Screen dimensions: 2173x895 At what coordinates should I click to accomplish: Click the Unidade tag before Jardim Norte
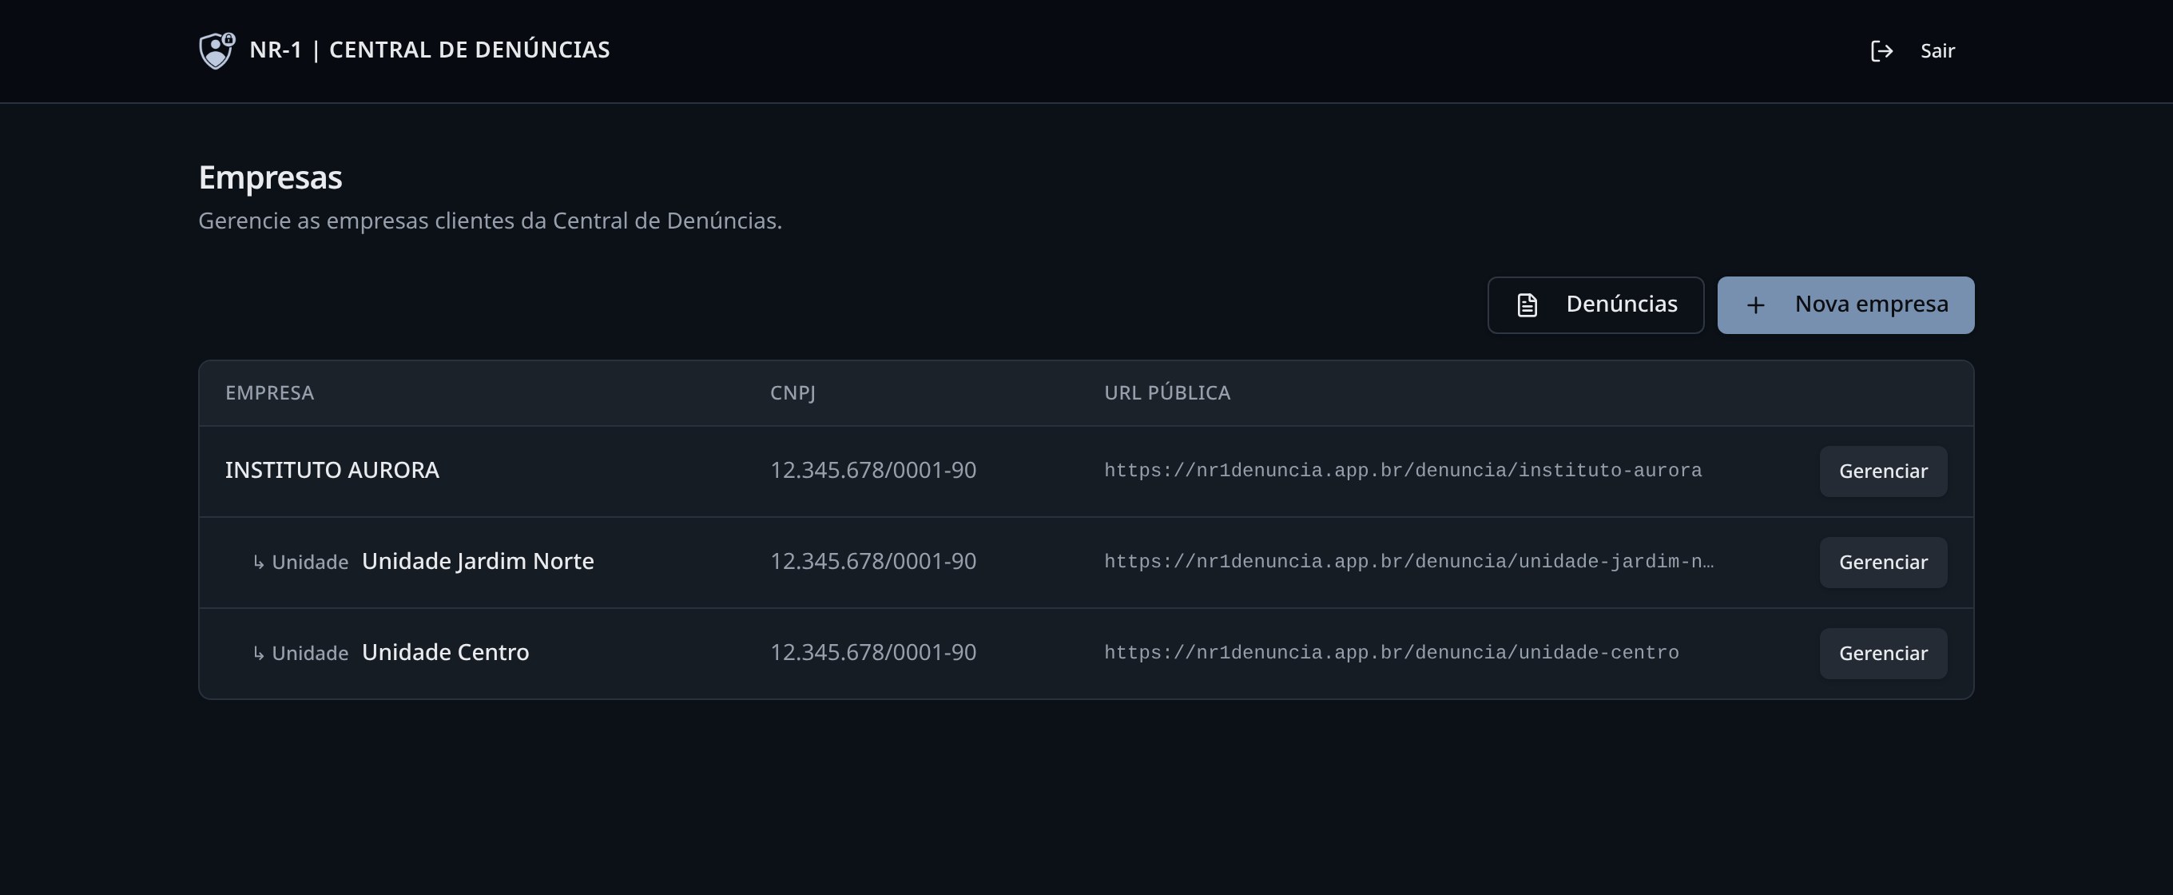tap(310, 563)
